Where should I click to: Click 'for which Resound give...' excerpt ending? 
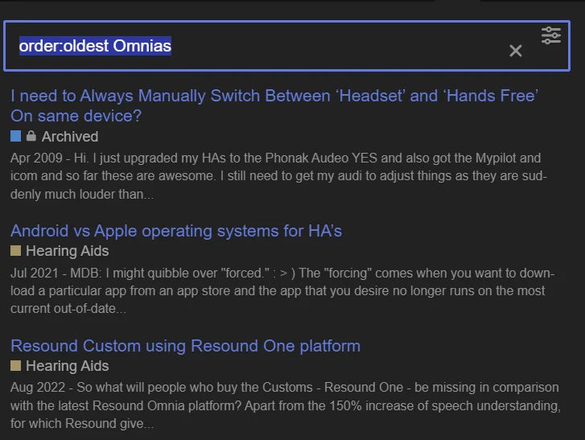coord(82,424)
